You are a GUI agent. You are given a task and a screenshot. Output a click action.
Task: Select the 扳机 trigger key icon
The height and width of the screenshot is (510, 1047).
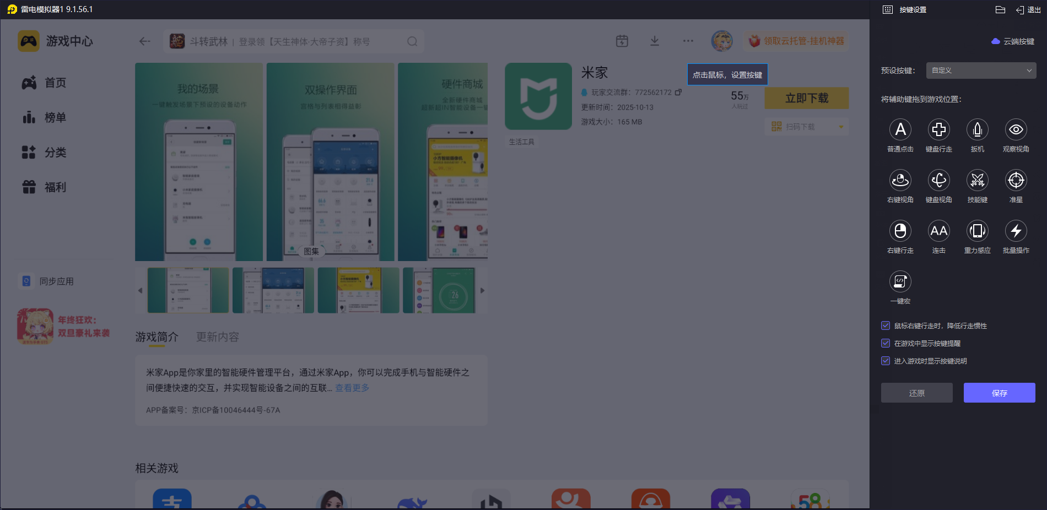tap(978, 130)
